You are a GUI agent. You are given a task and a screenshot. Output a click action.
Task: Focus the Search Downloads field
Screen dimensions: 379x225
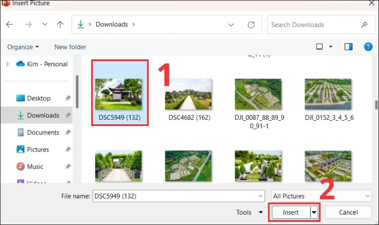[x=321, y=25]
